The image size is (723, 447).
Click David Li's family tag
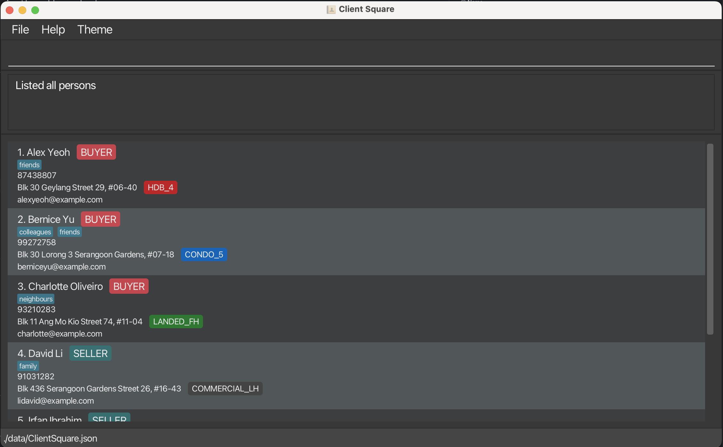28,366
